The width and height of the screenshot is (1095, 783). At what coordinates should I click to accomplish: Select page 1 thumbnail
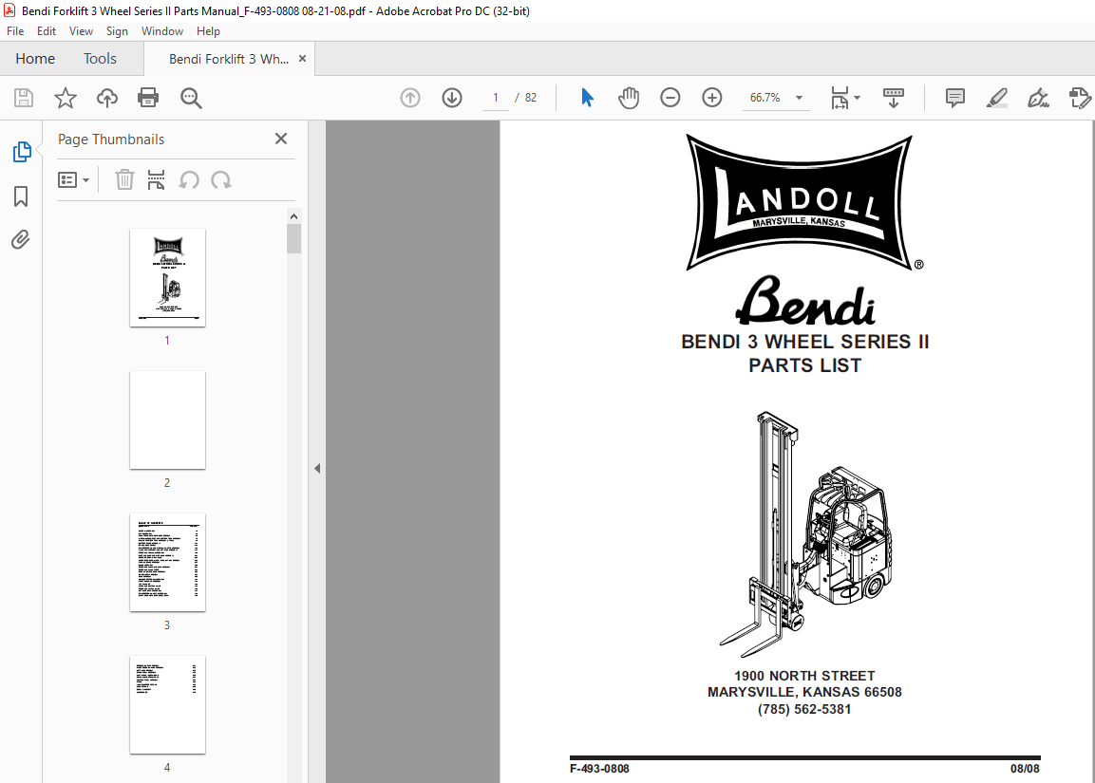point(167,278)
